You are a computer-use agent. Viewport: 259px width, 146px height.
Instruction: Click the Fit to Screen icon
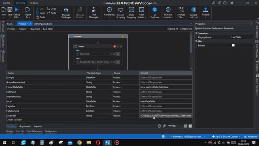point(185,126)
